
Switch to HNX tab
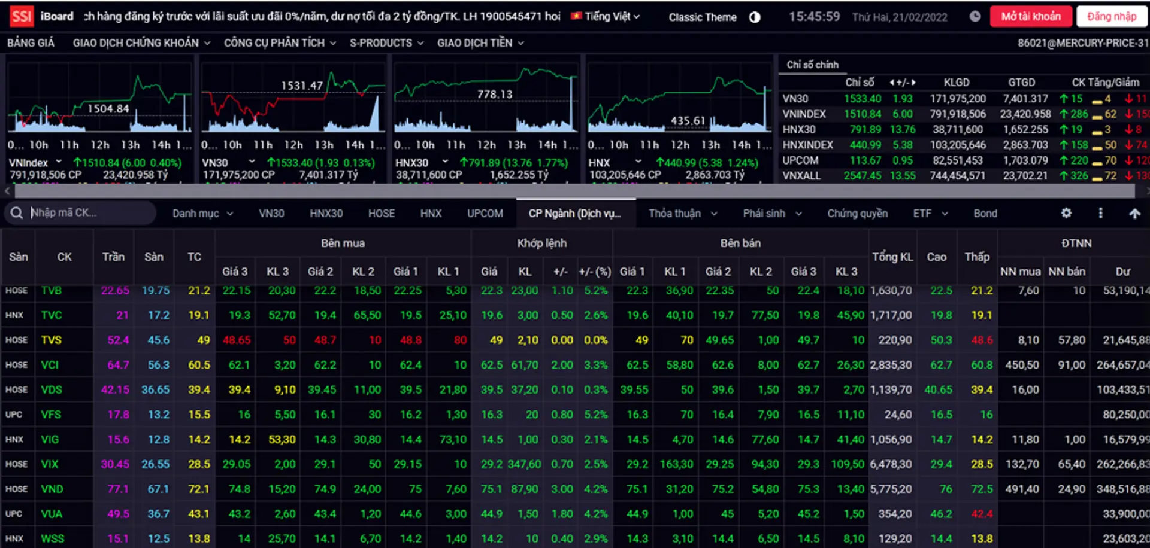(431, 214)
